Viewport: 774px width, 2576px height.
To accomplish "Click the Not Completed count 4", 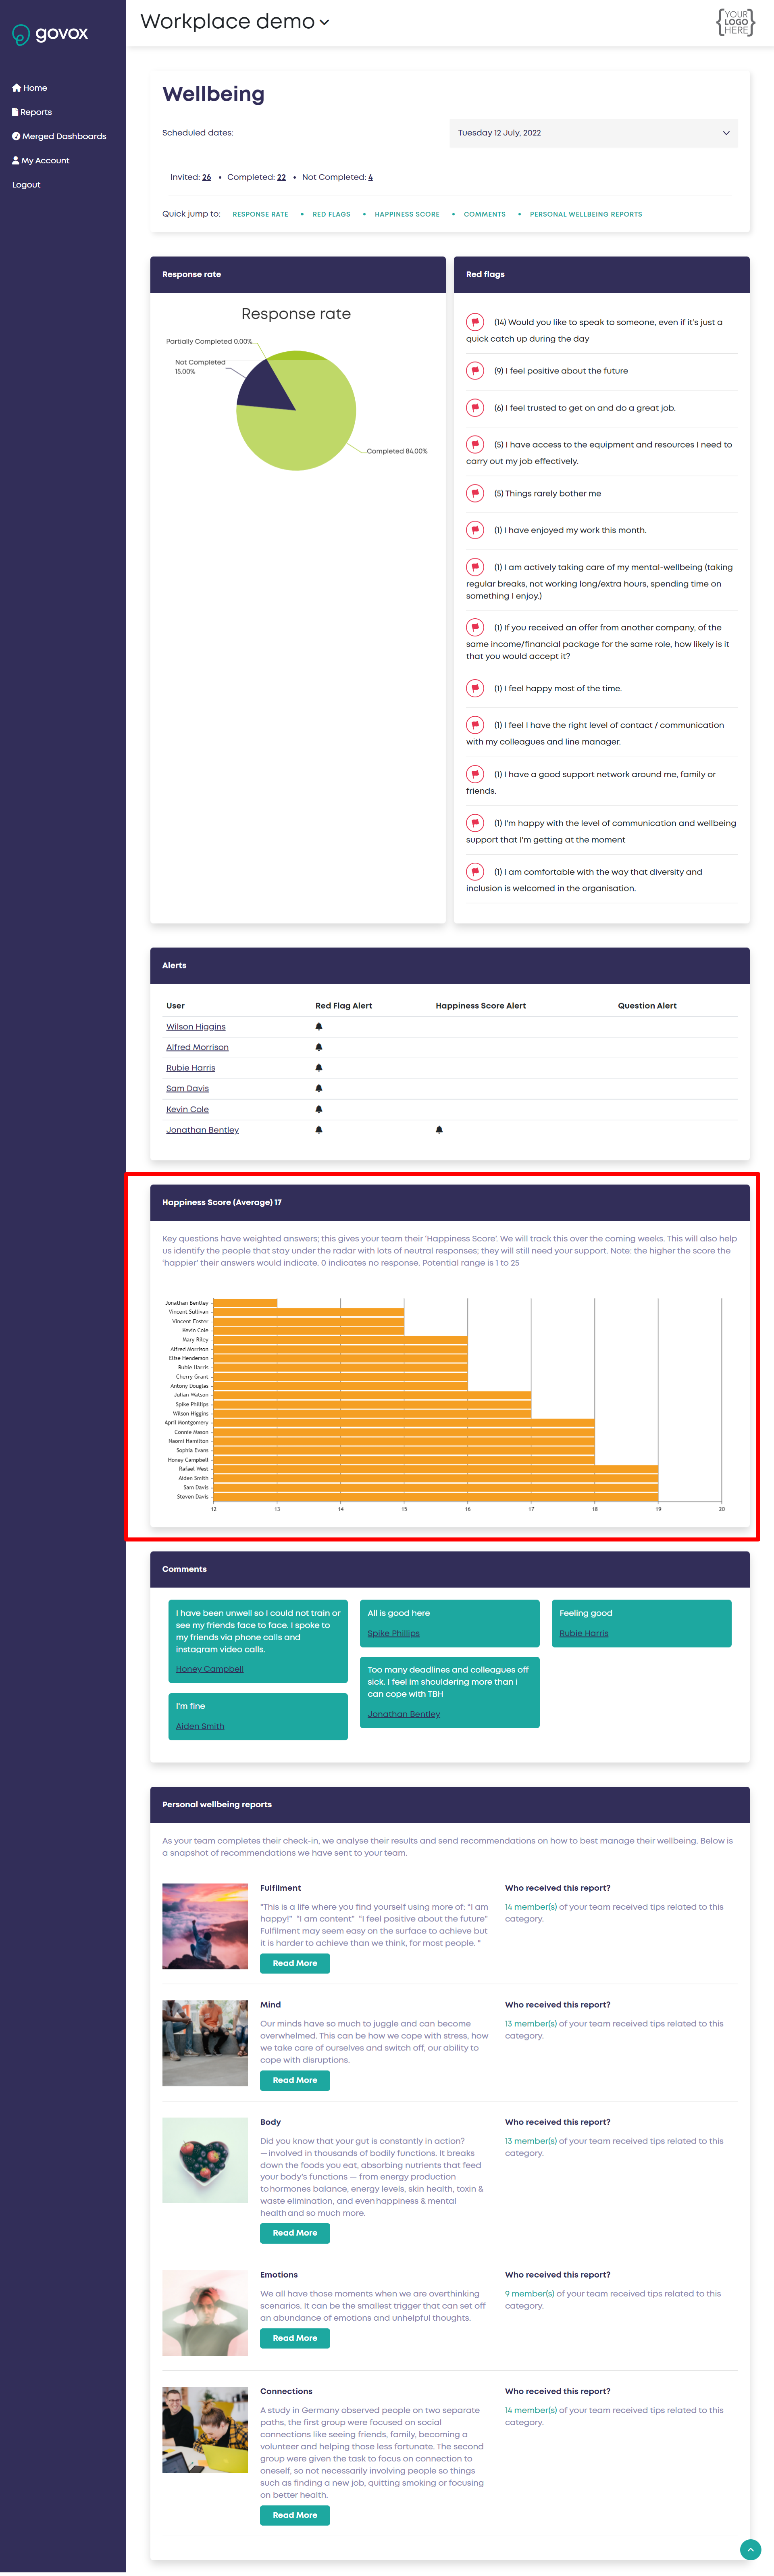I will click(370, 177).
